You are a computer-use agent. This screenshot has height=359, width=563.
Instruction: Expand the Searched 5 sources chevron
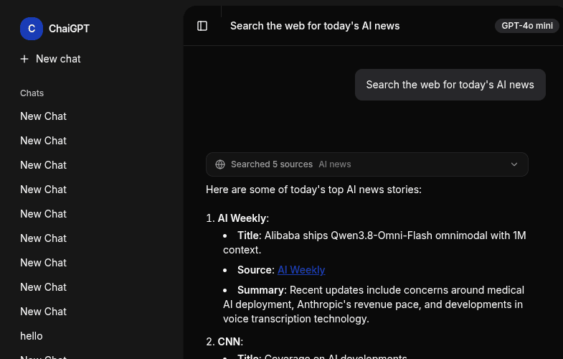[x=514, y=164]
